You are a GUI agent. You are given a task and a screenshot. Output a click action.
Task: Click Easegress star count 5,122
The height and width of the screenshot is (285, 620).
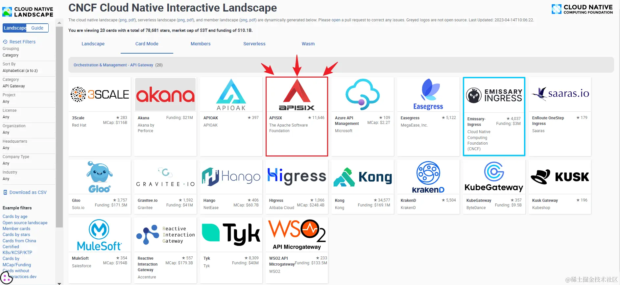449,118
